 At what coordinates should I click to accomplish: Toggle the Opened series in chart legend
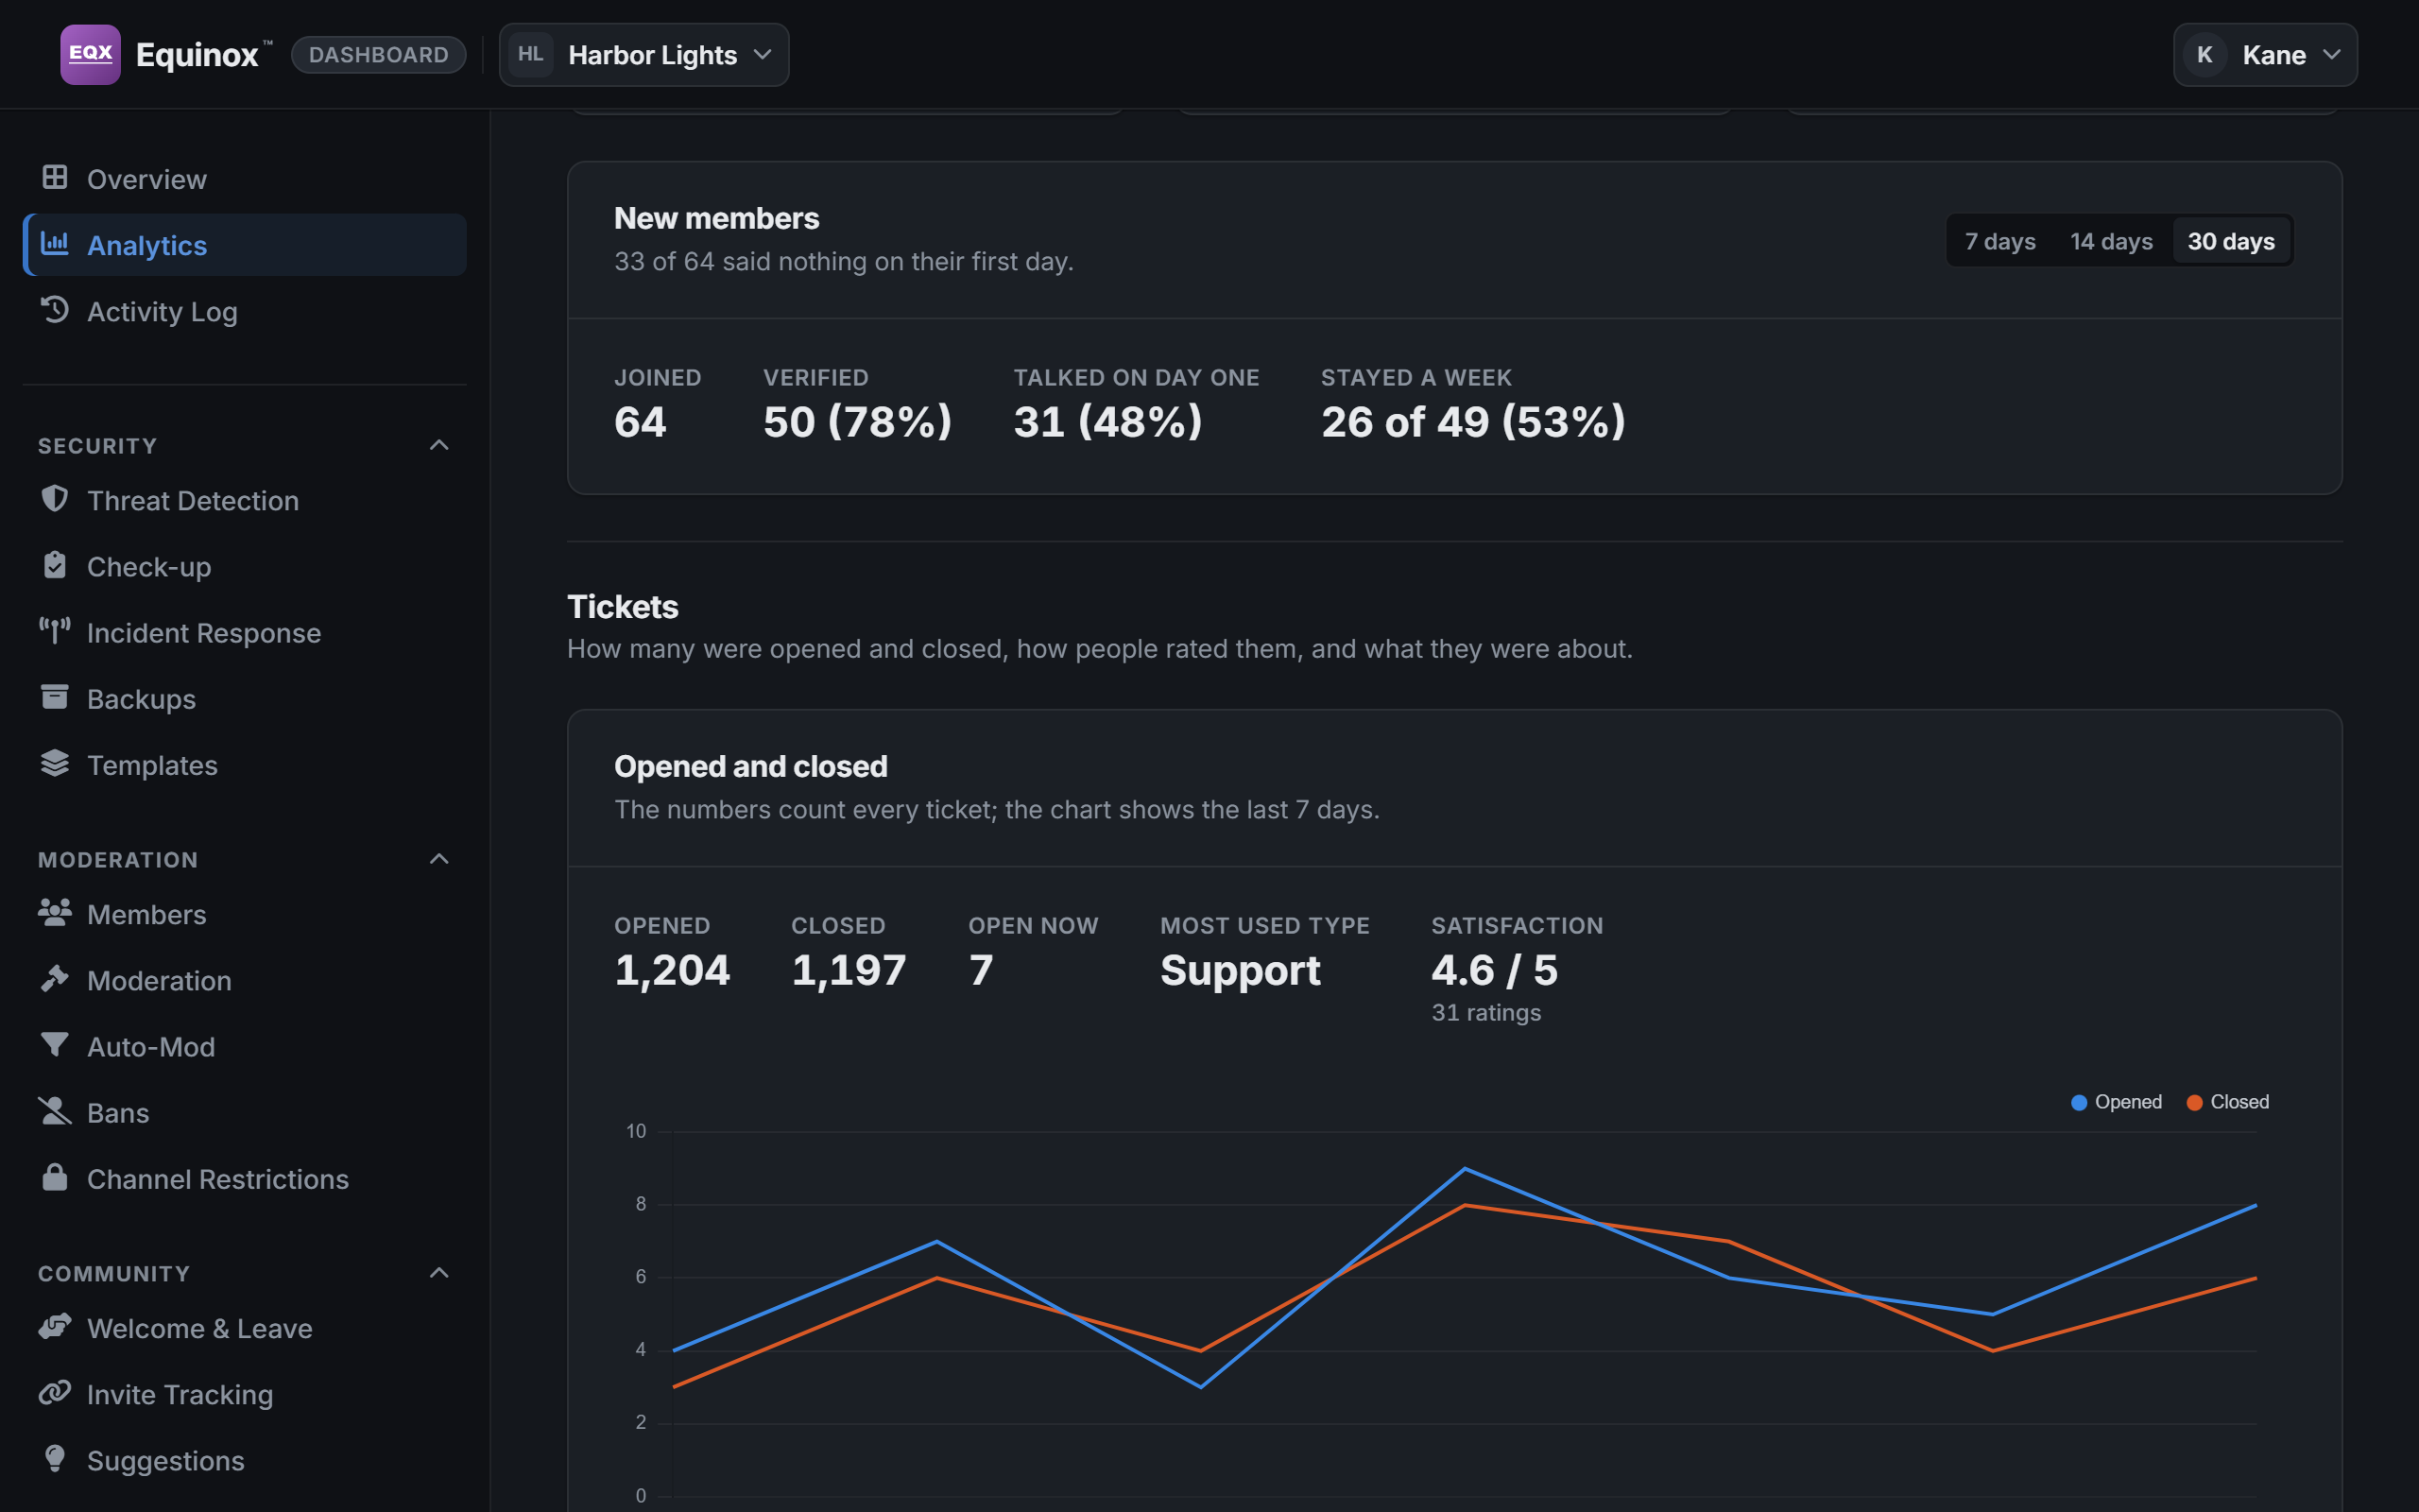tap(2116, 1102)
